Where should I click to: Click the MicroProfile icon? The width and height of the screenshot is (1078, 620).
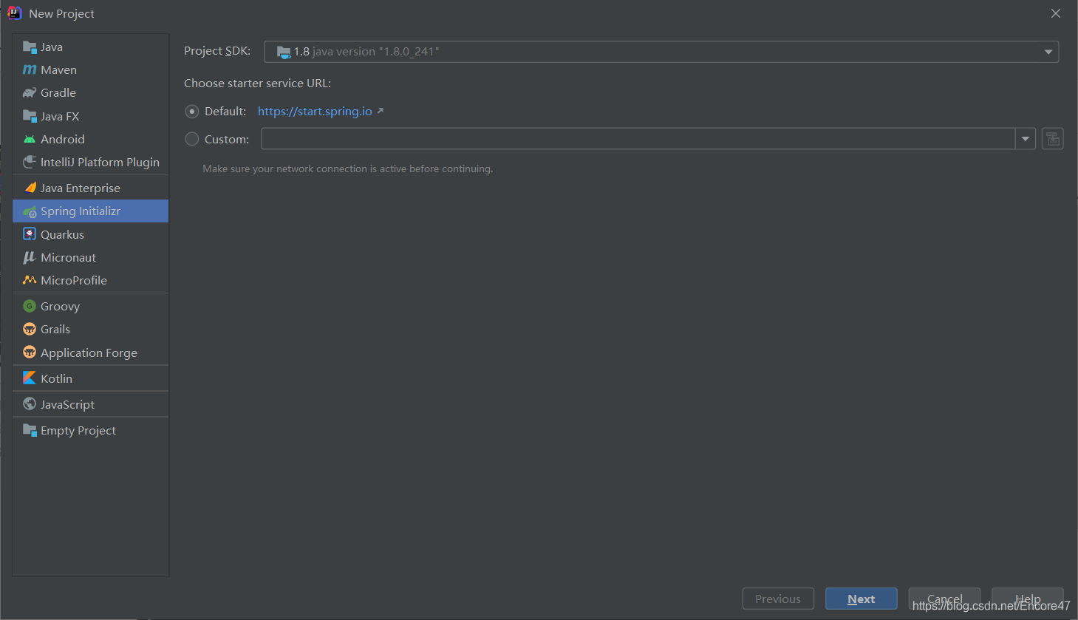click(30, 280)
